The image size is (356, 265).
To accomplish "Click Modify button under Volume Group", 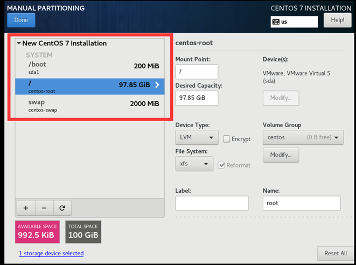I will (x=281, y=155).
